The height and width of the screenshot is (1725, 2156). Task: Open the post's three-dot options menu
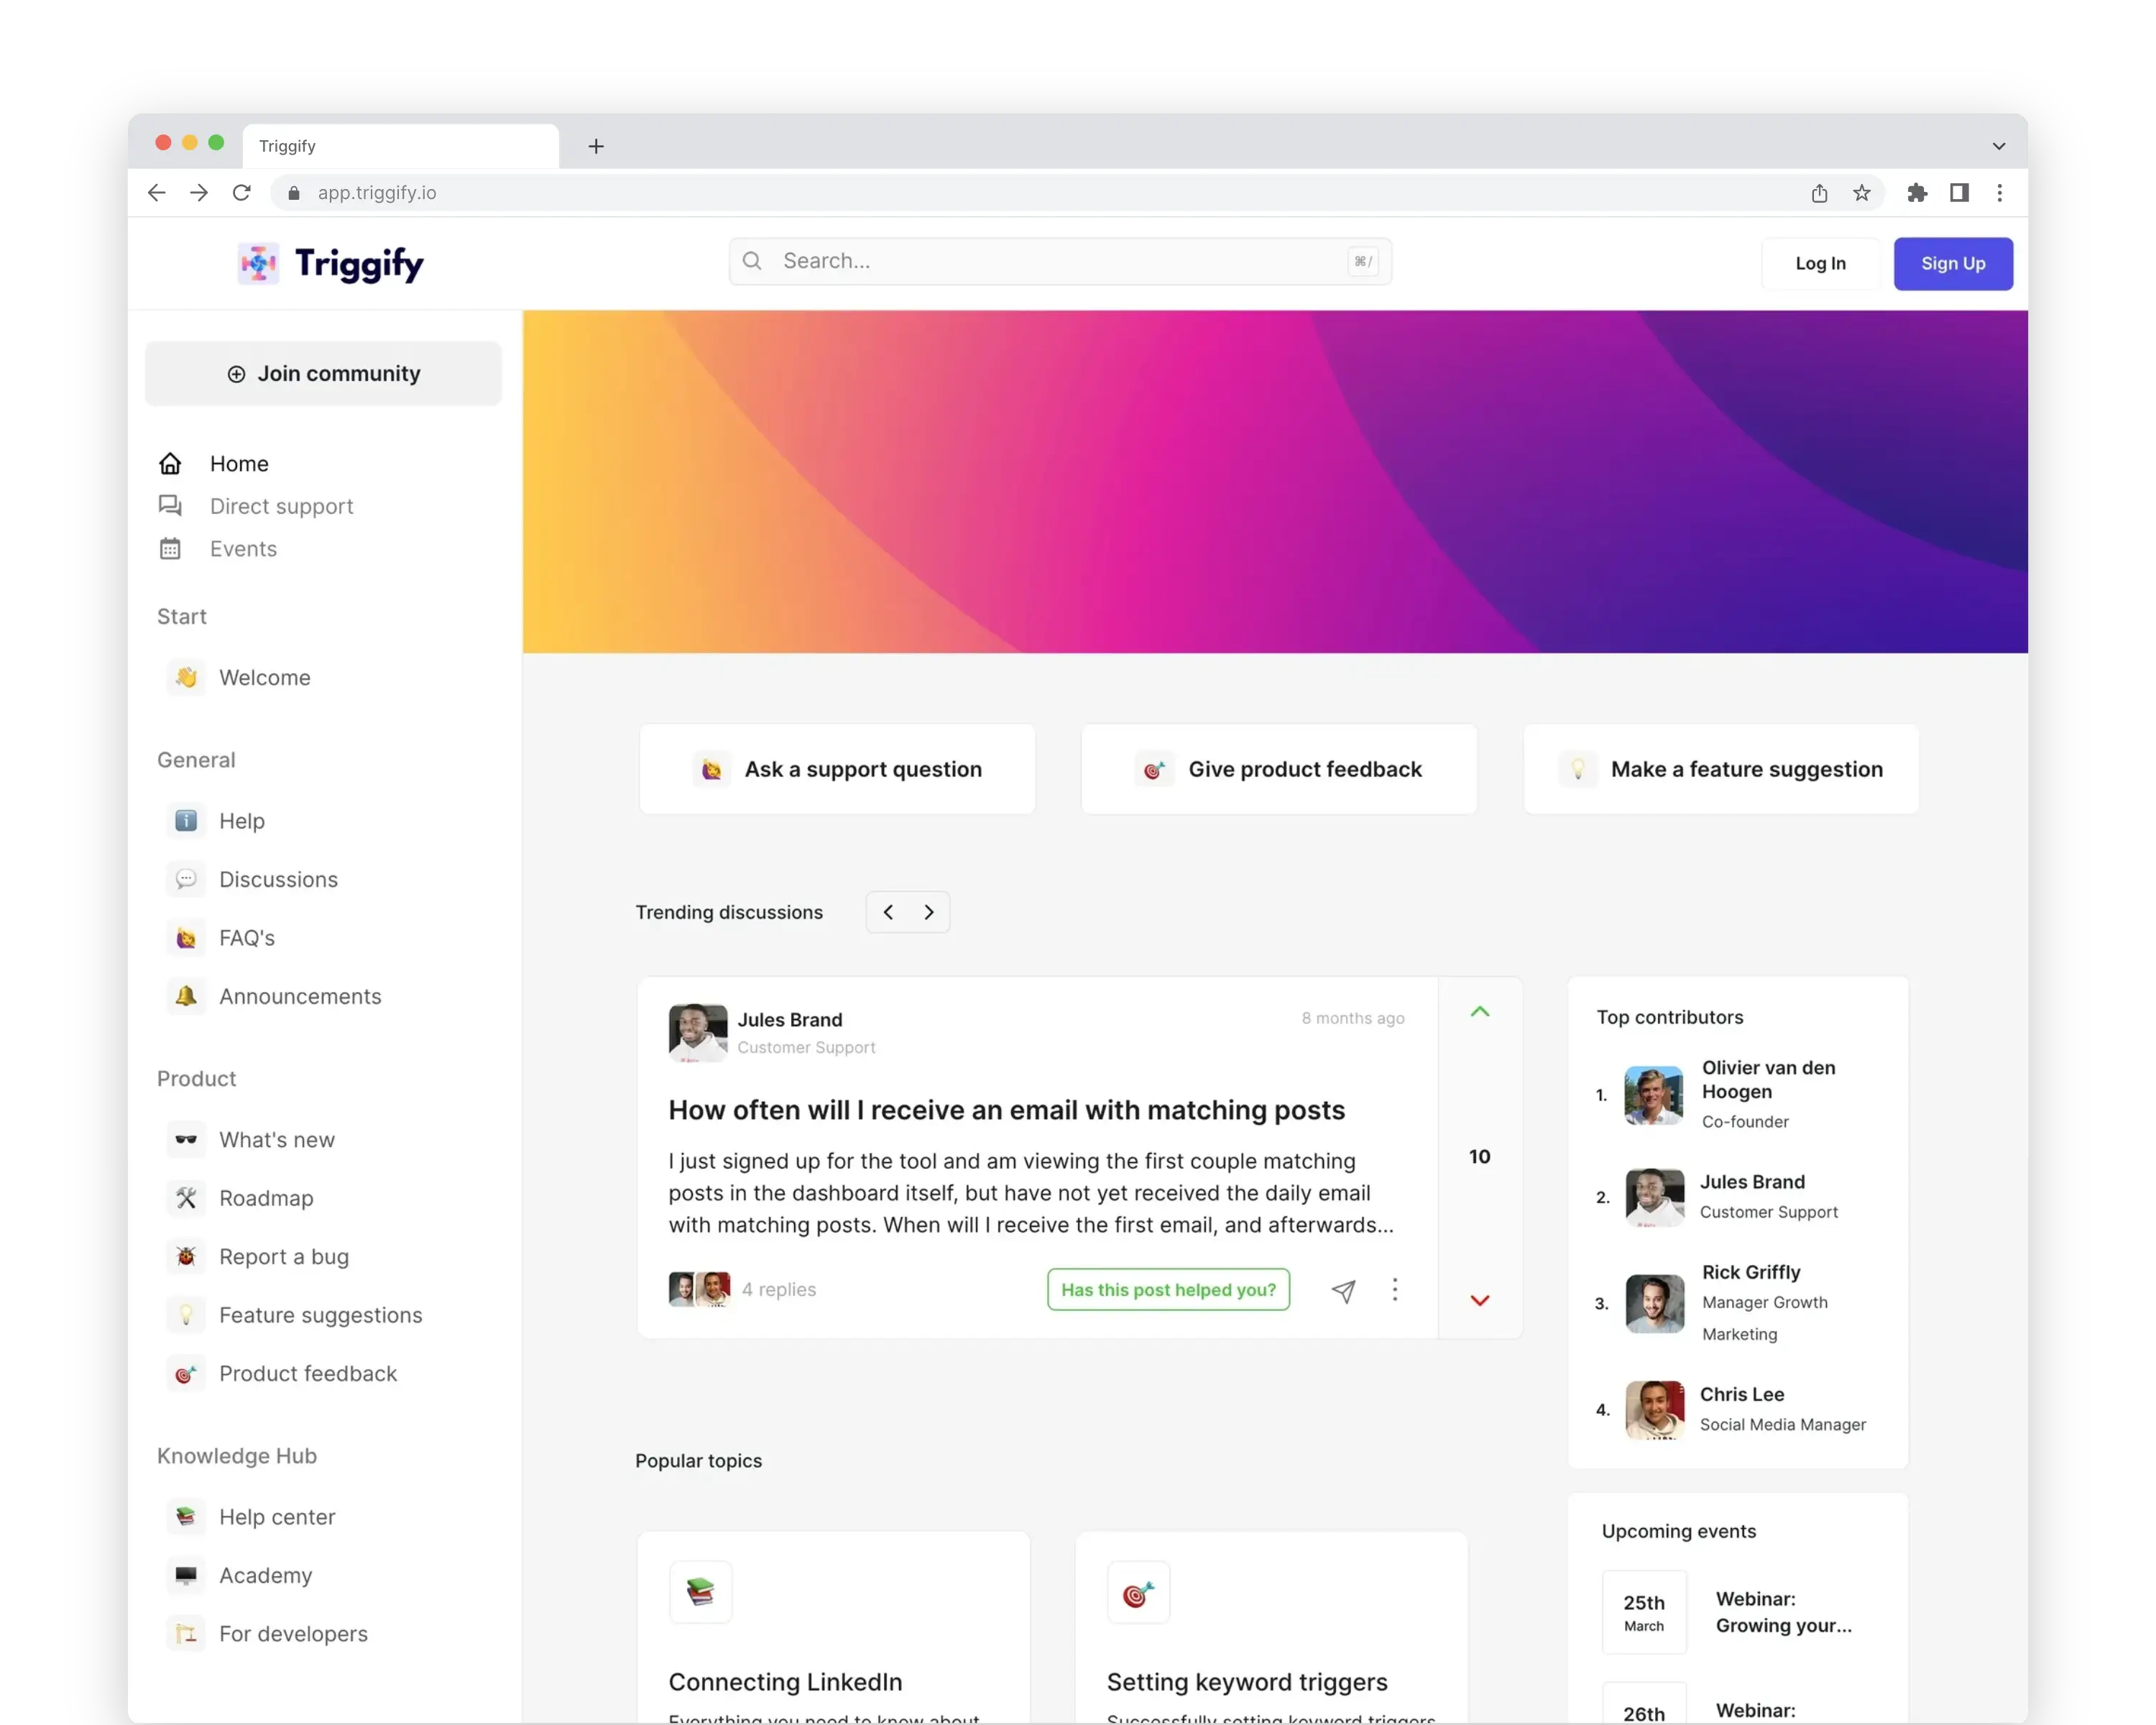click(x=1395, y=1290)
